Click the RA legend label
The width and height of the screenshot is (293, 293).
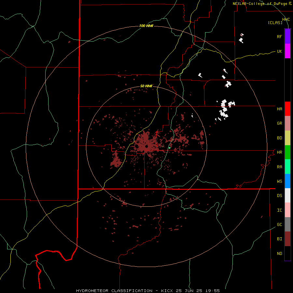(x=279, y=167)
